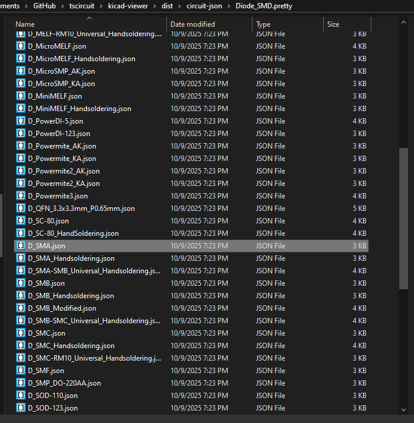414x423 pixels.
Task: Click the D_SMP_DO-220AA.json file icon
Action: pyautogui.click(x=21, y=383)
